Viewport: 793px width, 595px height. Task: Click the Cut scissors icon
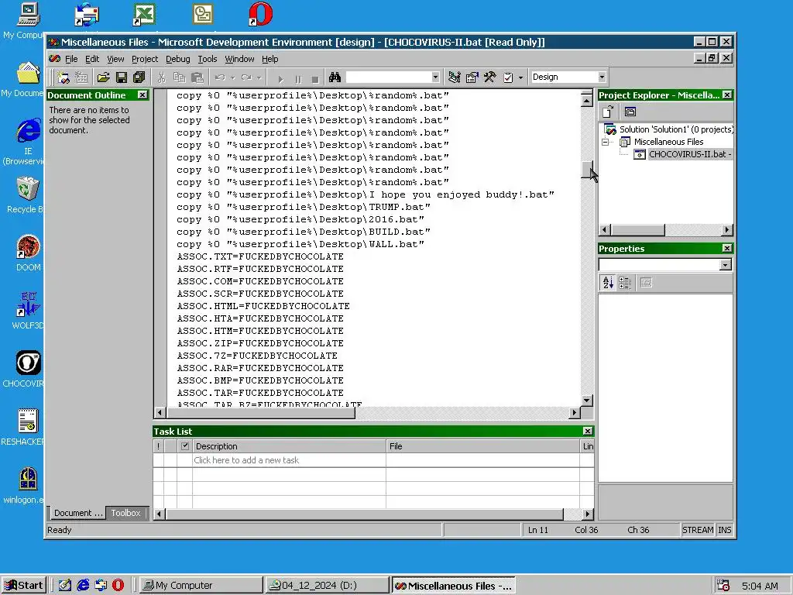click(x=161, y=77)
